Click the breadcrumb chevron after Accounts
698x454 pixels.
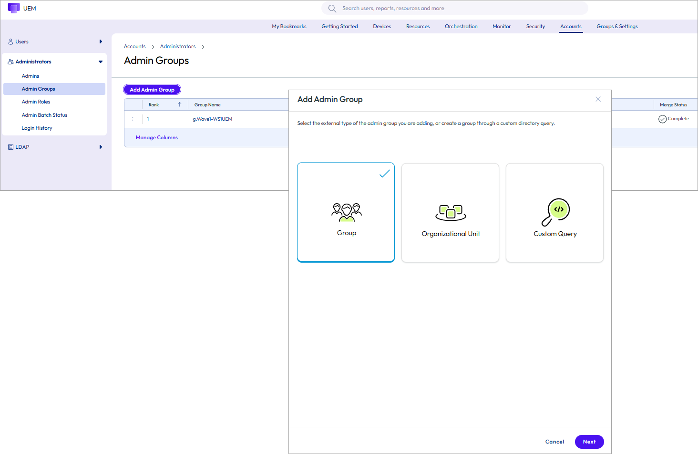tap(153, 47)
